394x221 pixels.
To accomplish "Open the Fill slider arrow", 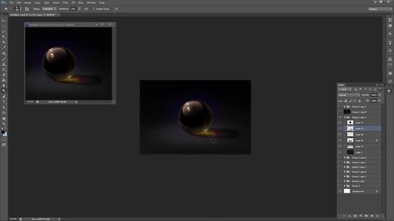I will point(379,101).
